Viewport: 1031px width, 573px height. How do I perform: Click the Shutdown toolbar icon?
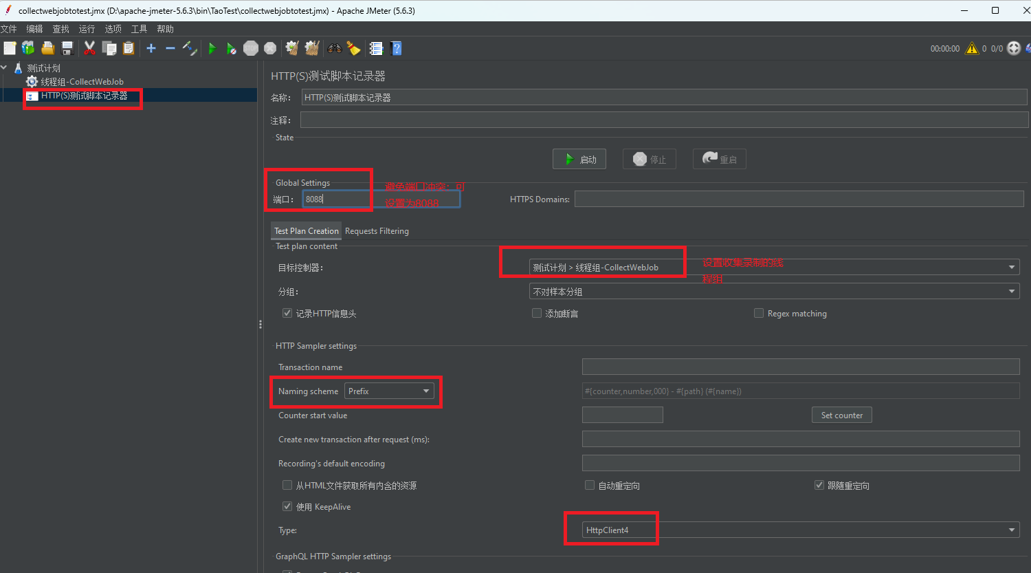pyautogui.click(x=270, y=48)
